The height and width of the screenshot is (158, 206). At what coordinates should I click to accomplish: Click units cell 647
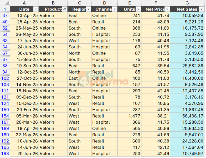[129, 66]
